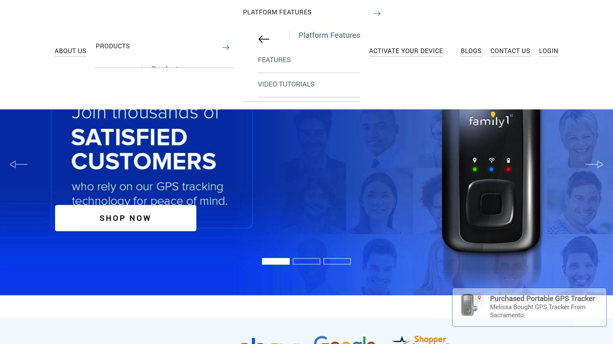Expand Platform Features with the right arrow
This screenshot has width=613, height=344.
point(377,13)
